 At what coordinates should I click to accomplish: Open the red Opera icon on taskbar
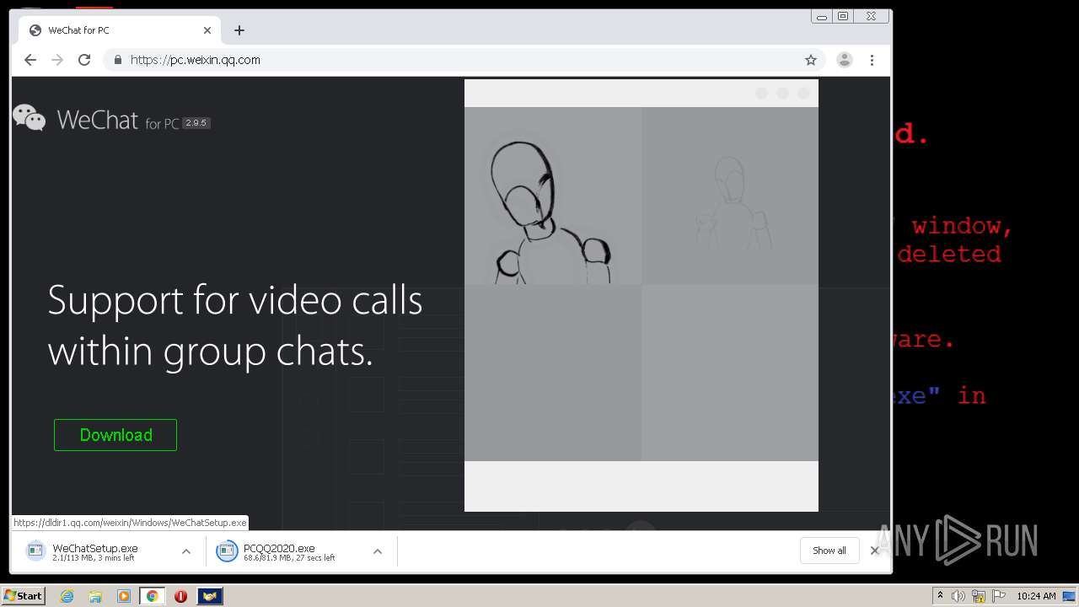[180, 596]
